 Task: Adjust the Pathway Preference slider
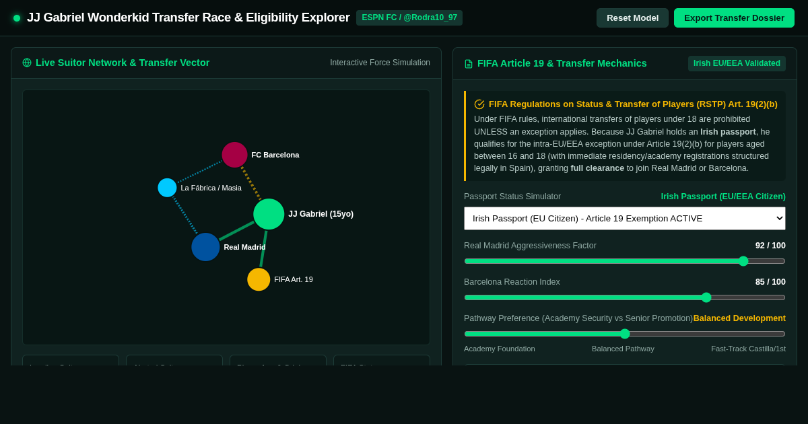coord(625,334)
